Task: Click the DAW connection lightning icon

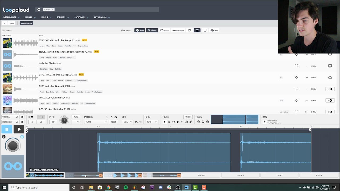Action: (264, 122)
